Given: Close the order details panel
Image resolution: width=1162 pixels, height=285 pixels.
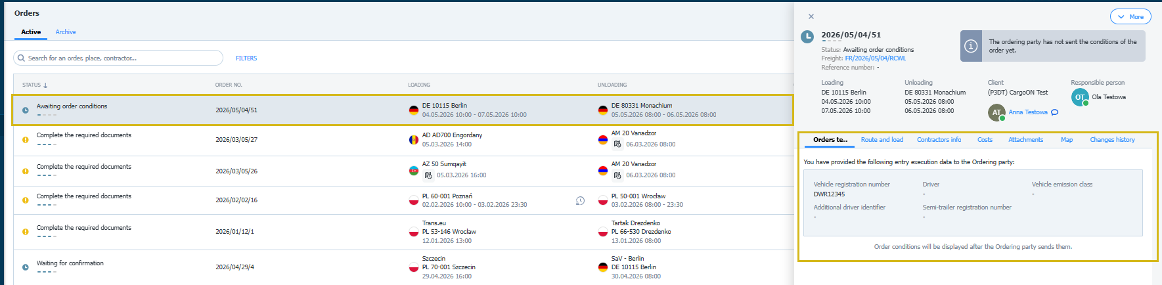Looking at the screenshot, I should 811,16.
